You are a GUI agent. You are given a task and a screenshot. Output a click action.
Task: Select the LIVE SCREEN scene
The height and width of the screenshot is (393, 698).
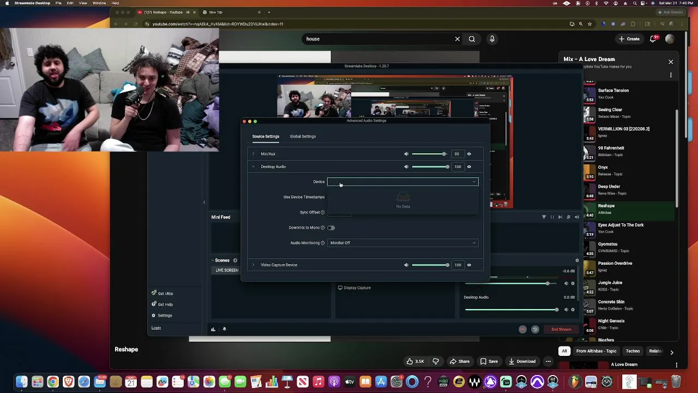pyautogui.click(x=227, y=270)
